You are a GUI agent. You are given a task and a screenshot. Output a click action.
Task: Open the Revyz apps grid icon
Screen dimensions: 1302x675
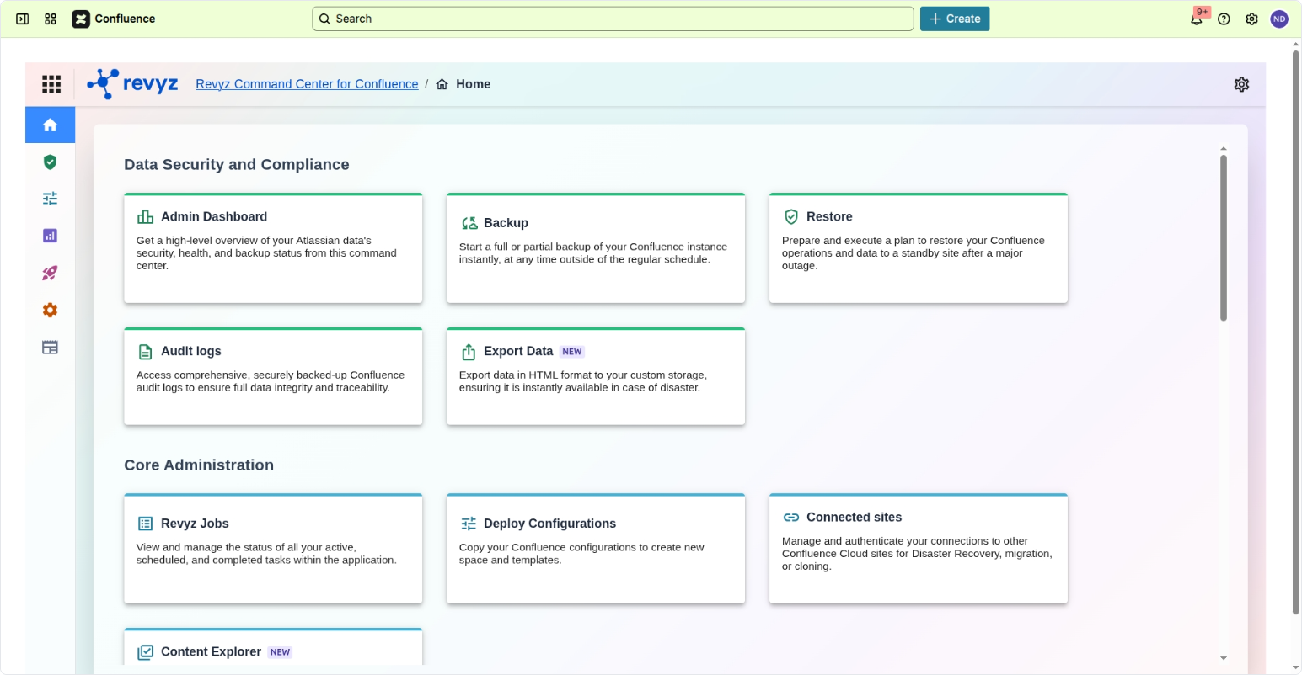click(51, 84)
